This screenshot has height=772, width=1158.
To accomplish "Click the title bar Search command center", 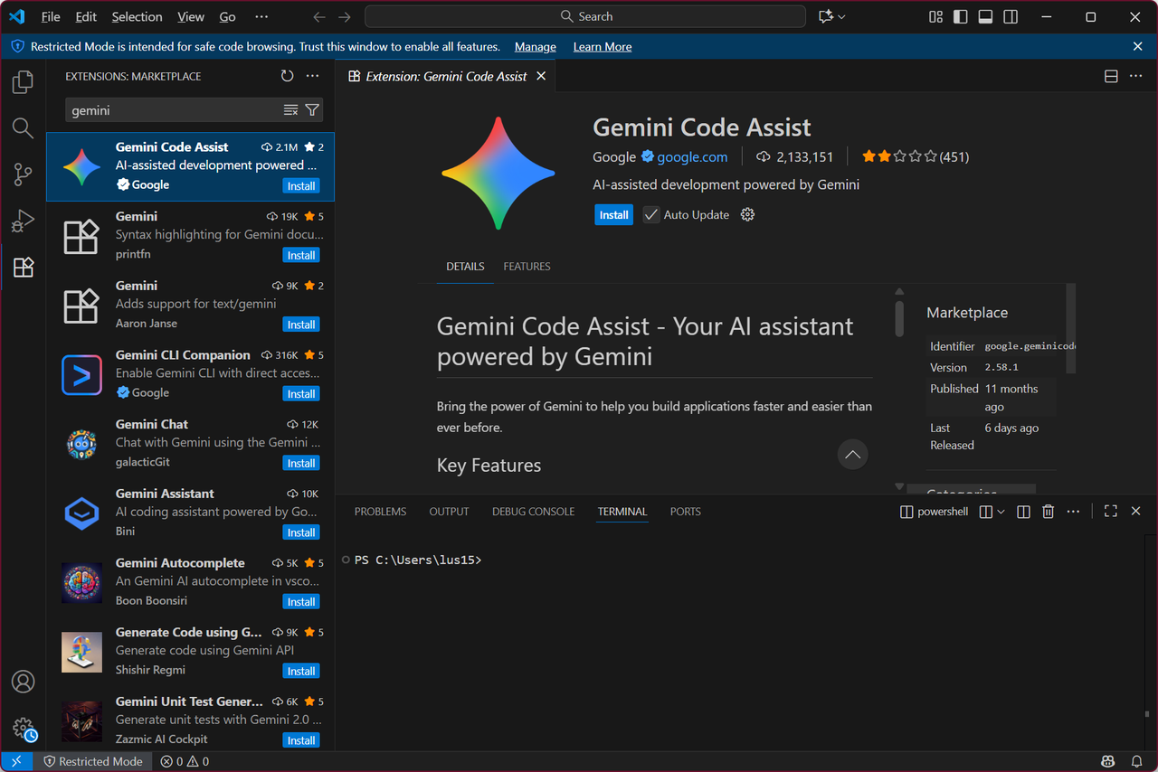I will (x=584, y=16).
